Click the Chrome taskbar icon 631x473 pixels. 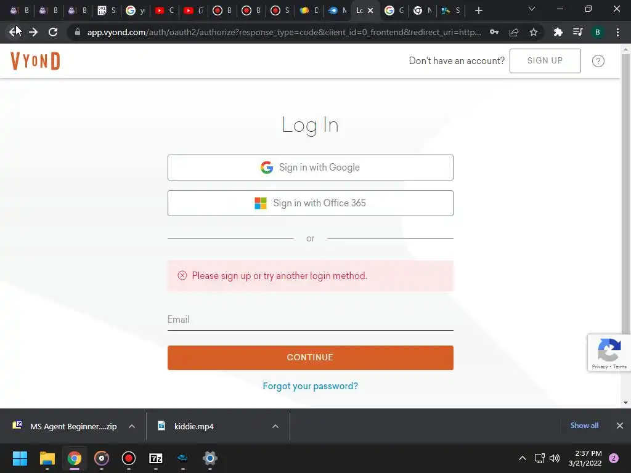pos(75,458)
